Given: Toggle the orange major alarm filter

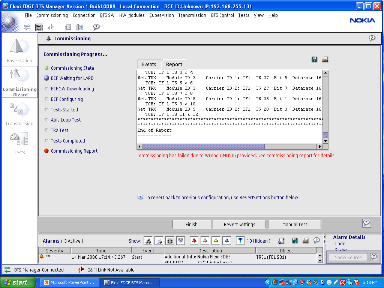Looking at the screenshot, I should coord(205,241).
